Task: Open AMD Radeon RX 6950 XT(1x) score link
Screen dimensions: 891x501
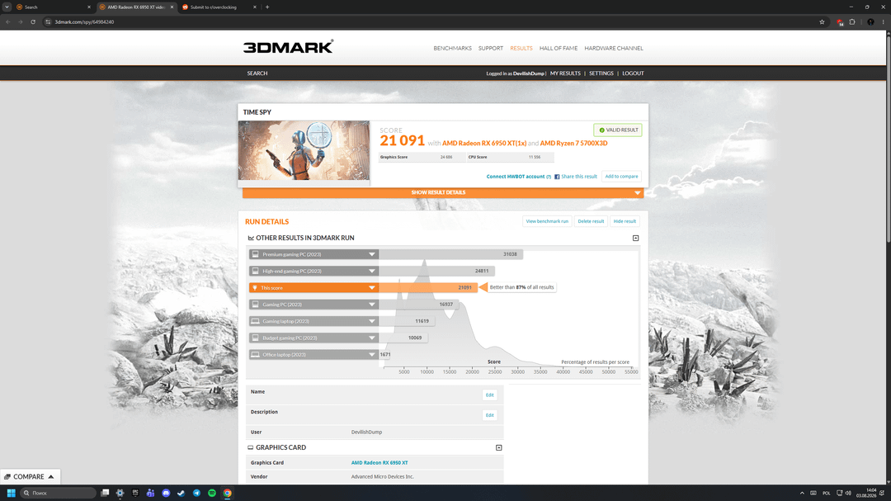Action: (484, 144)
